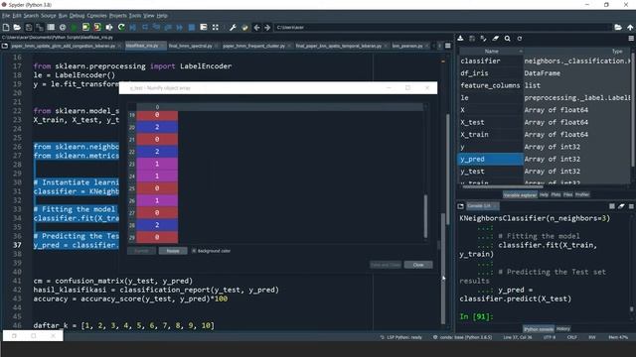Click the Format button in array dialog

[141, 251]
